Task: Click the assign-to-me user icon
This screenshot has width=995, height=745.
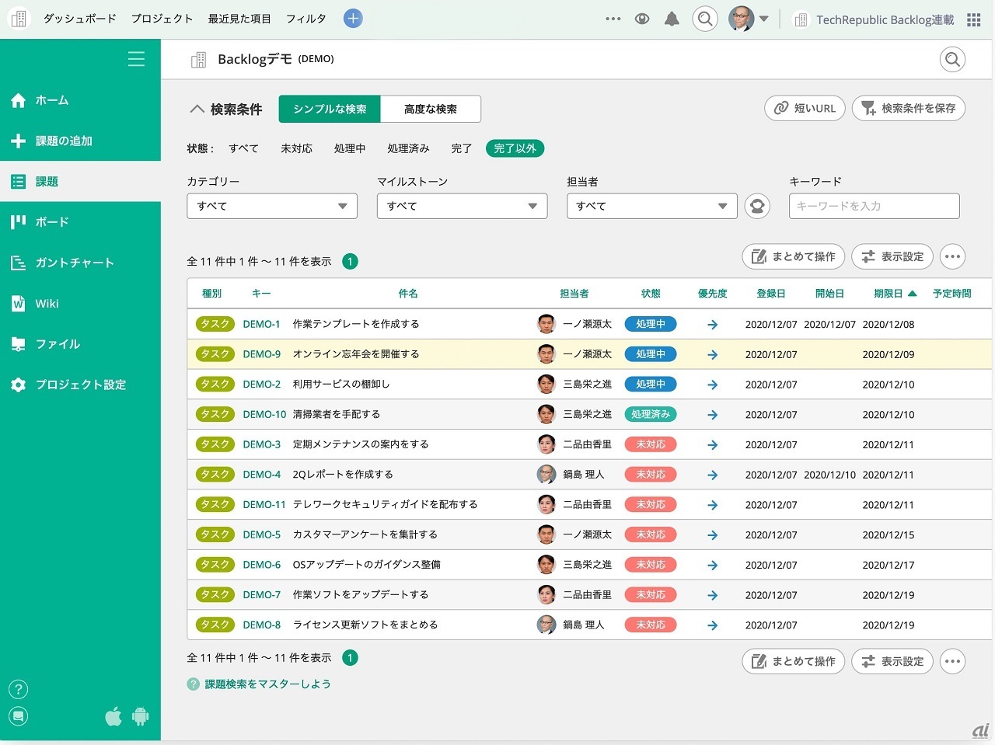Action: pos(757,206)
